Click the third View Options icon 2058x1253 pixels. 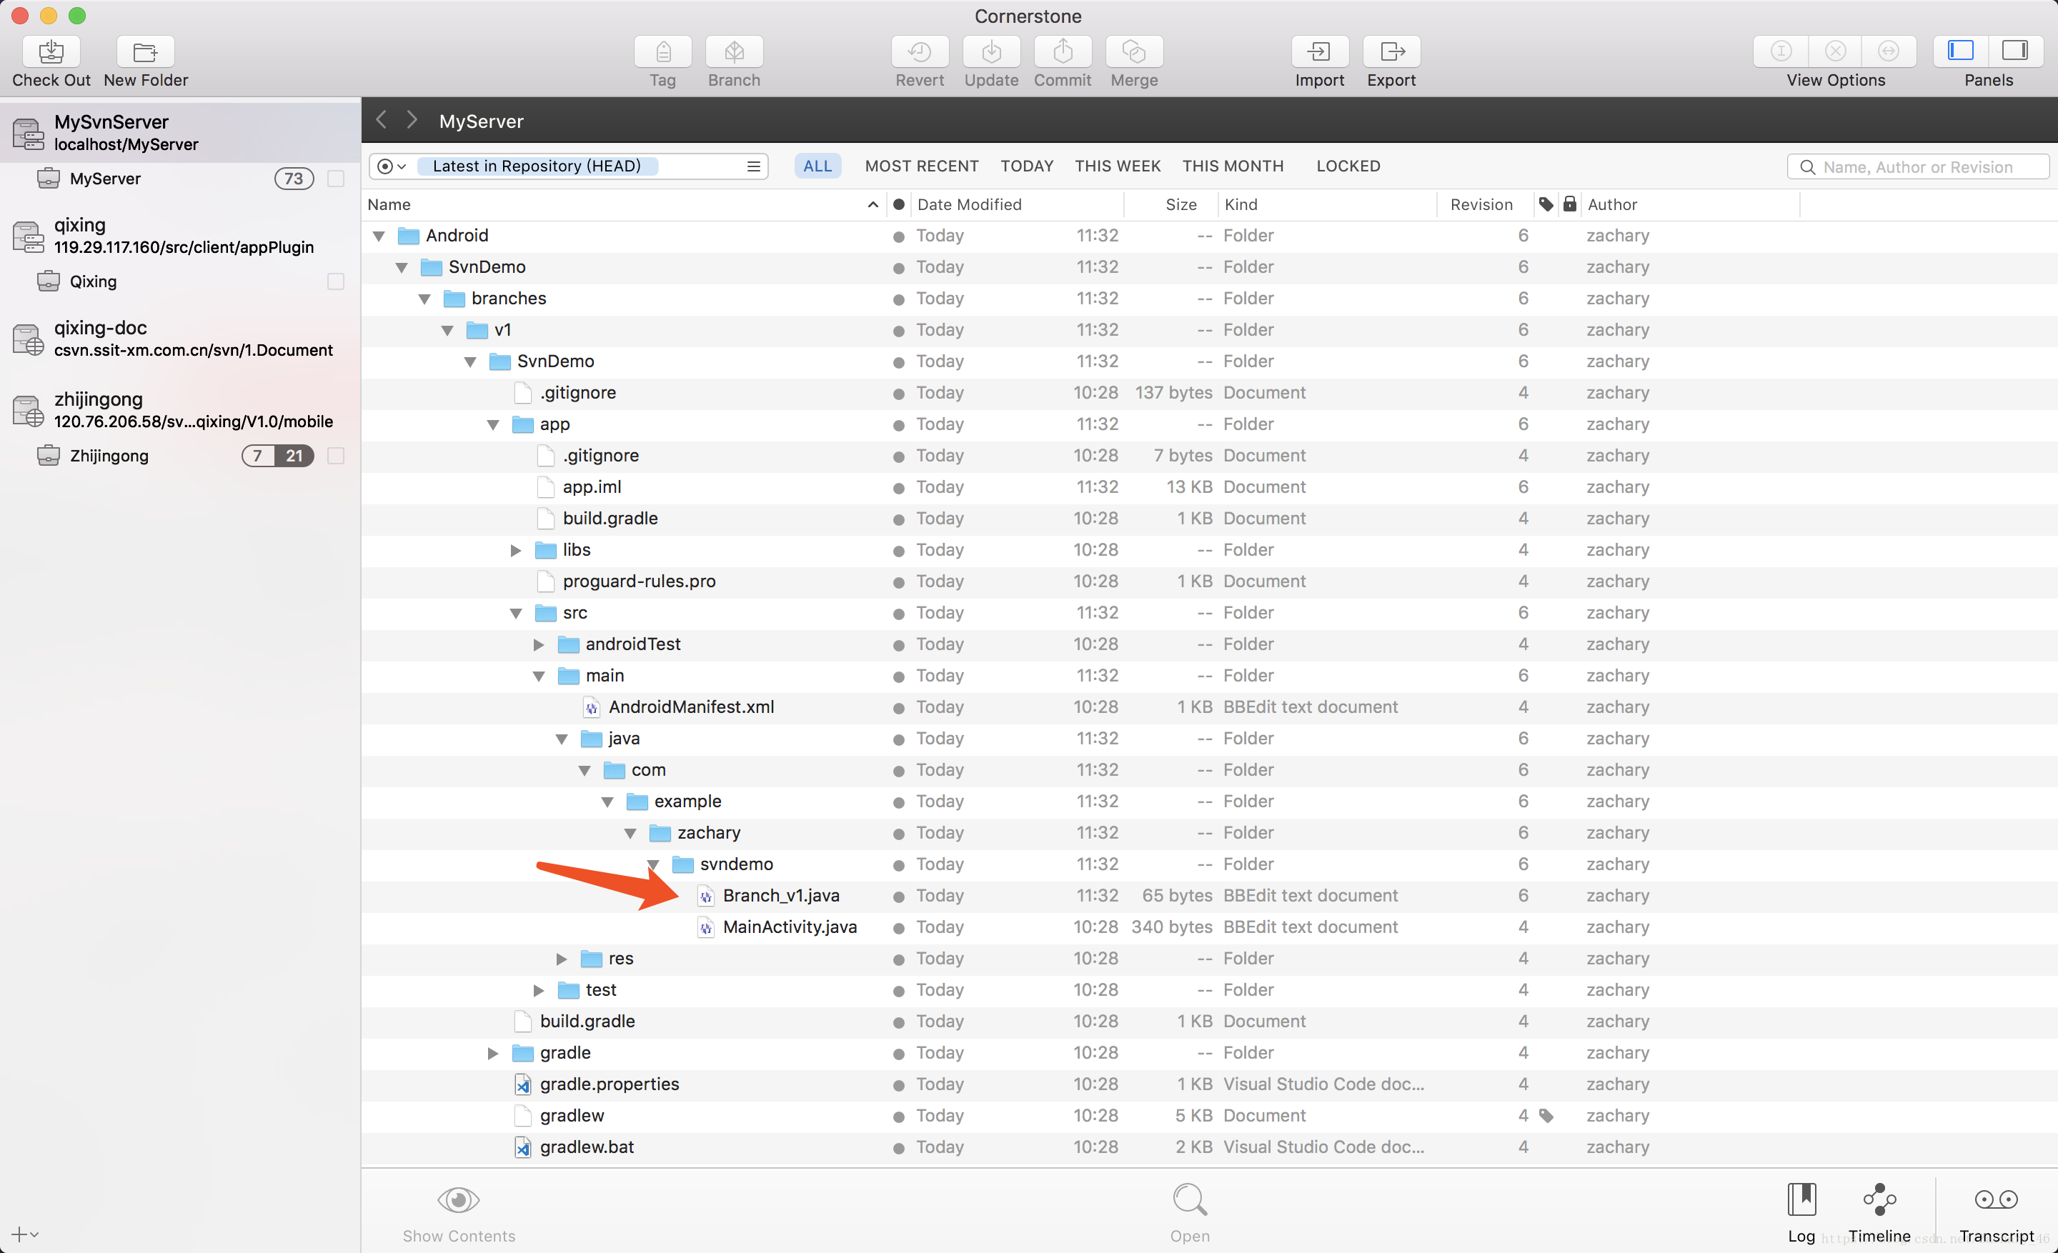click(x=1889, y=51)
